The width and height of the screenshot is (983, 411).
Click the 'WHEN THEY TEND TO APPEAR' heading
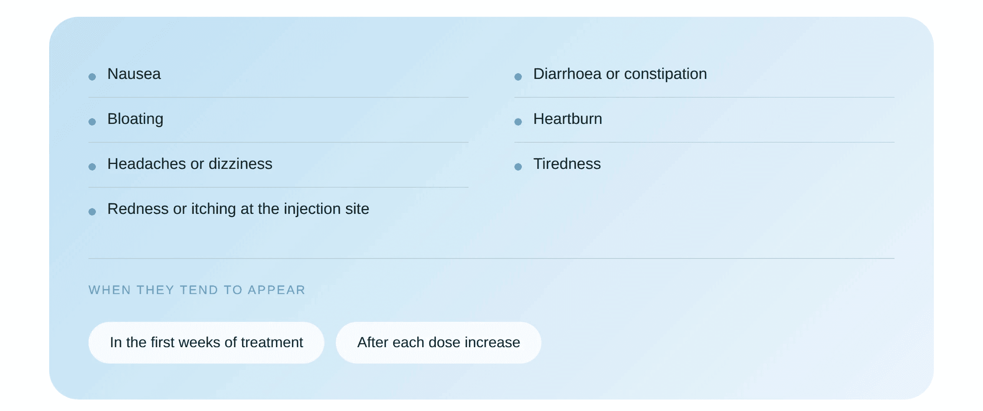click(x=197, y=290)
